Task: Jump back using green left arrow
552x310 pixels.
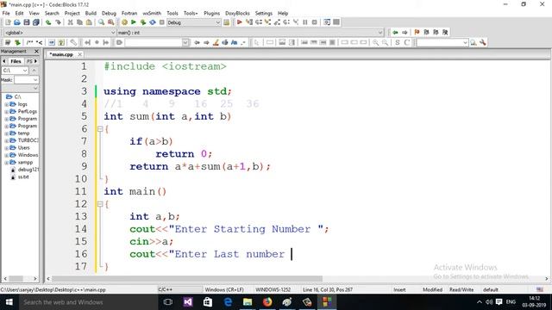Action: click(395, 33)
